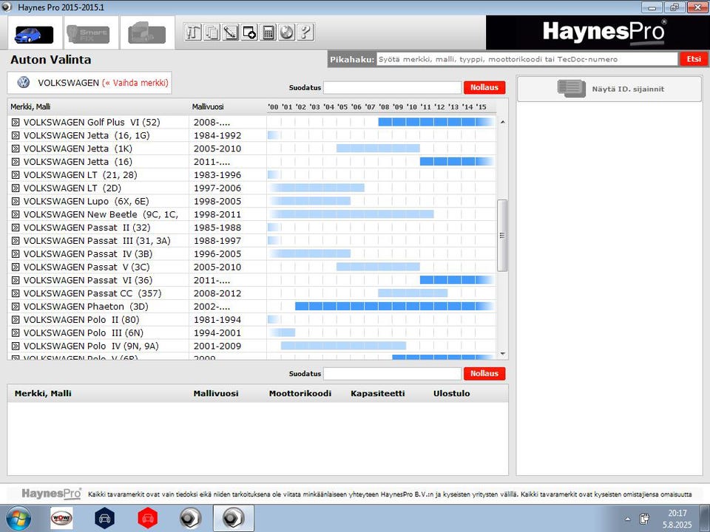
Task: Click the Kapasiteetti column header
Action: click(378, 393)
